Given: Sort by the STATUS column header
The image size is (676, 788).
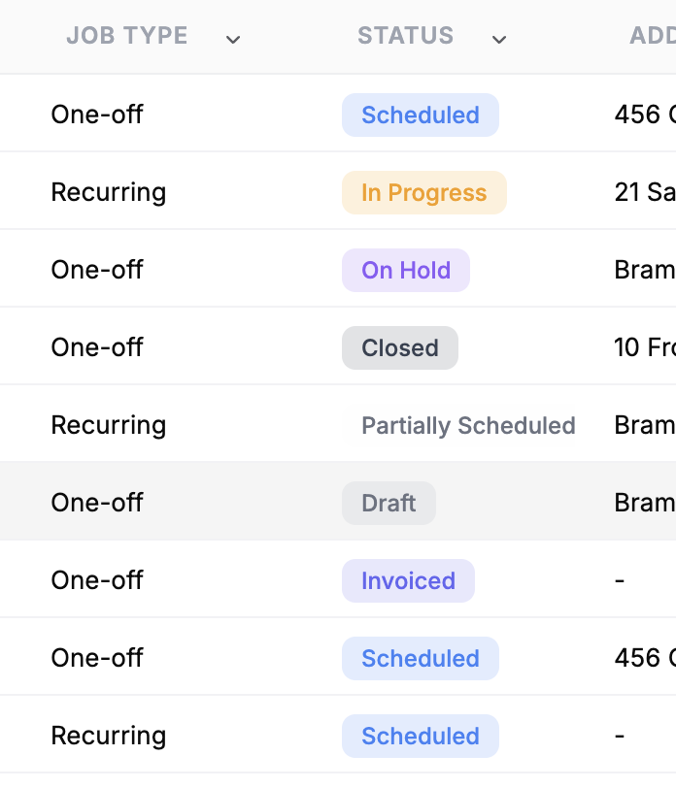Looking at the screenshot, I should point(406,36).
